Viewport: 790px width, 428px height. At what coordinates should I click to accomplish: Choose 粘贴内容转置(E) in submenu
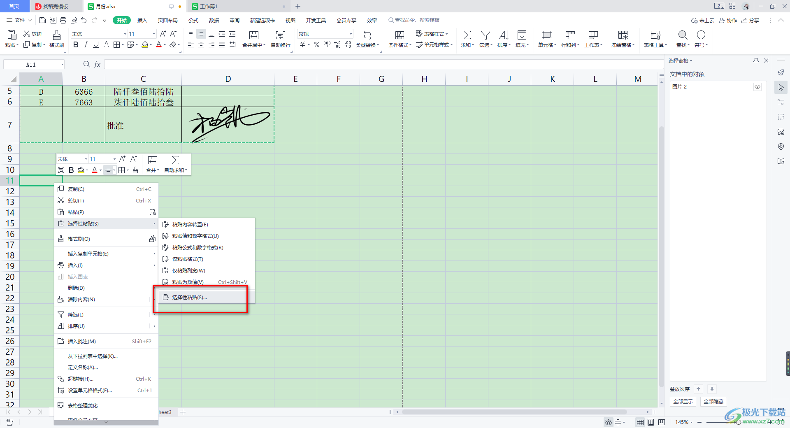point(207,224)
